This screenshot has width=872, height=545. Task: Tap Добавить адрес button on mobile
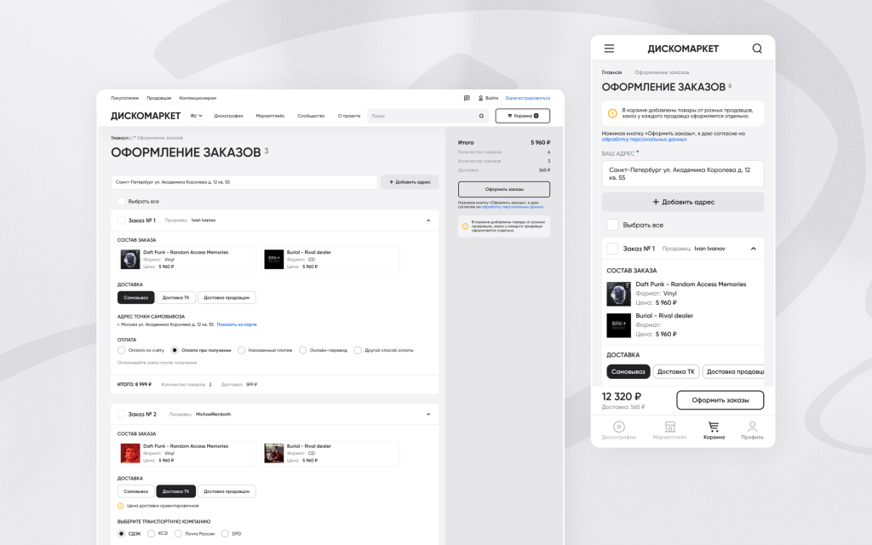pyautogui.click(x=683, y=202)
